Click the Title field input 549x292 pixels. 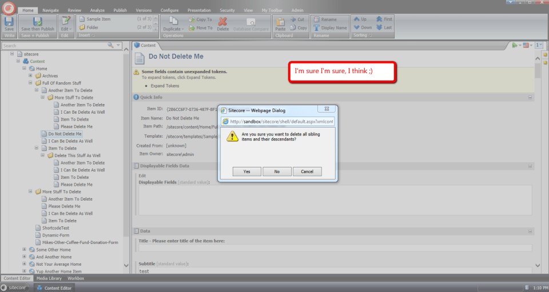(x=335, y=247)
